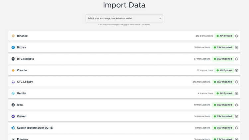Click the Gemini logo icon
Image resolution: width=249 pixels, height=140 pixels.
13,94
